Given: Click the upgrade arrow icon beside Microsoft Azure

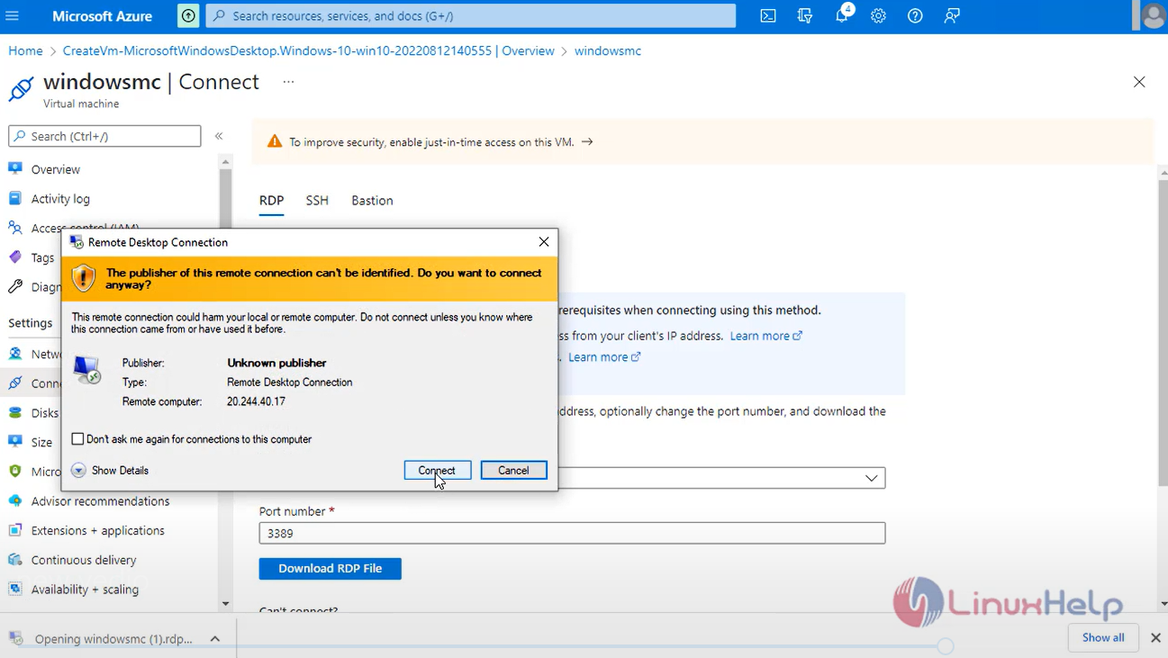Looking at the screenshot, I should coord(188,16).
